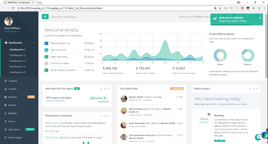The height and width of the screenshot is (144, 268).
Task: Open Dashboard v.3
Action: point(18,61)
